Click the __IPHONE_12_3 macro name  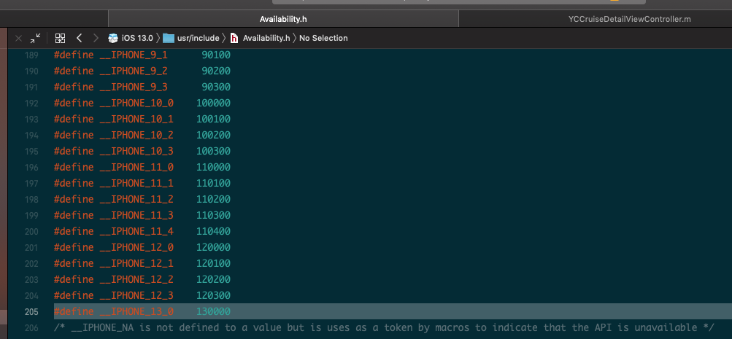[x=136, y=295]
